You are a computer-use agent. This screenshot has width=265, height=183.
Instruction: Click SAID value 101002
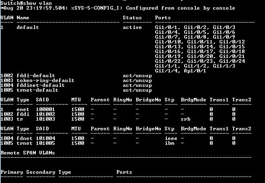tap(45, 114)
